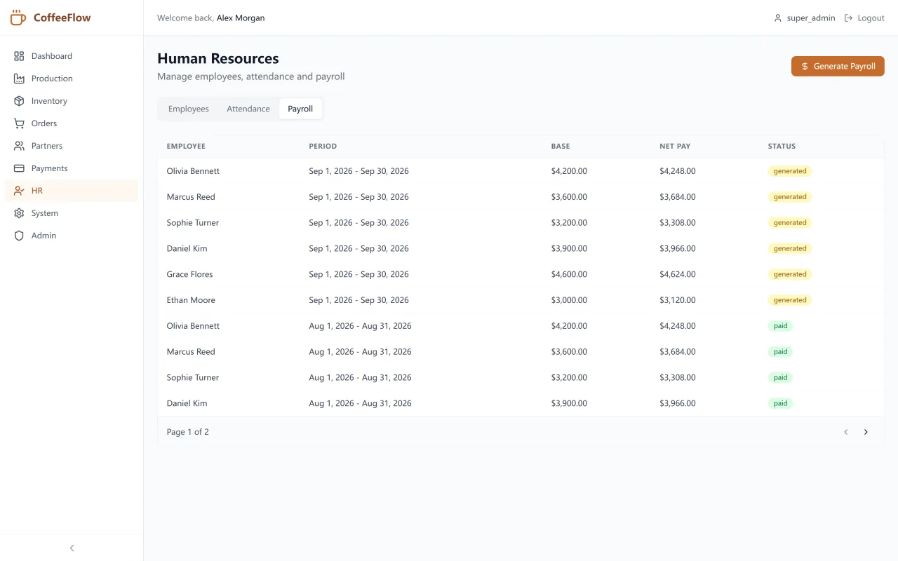Open the Payments sidebar menu item

point(72,168)
